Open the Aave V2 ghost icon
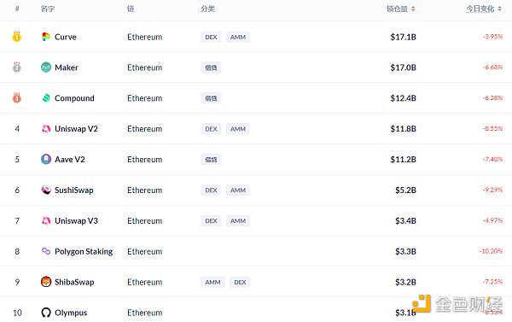Image resolution: width=512 pixels, height=322 pixels. coord(46,159)
